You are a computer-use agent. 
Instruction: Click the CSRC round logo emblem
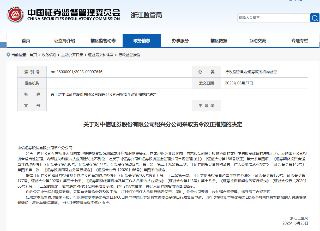[x=15, y=15]
